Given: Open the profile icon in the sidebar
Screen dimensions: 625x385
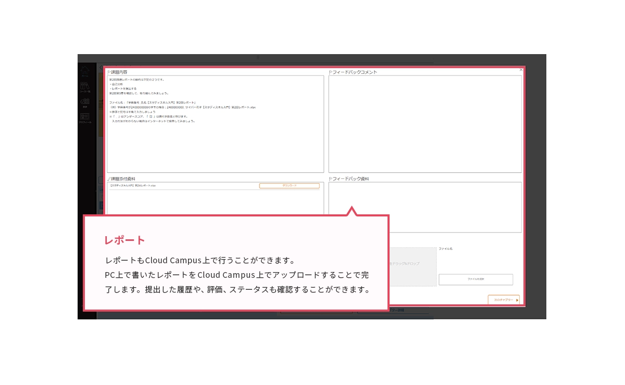Looking at the screenshot, I should tap(85, 118).
